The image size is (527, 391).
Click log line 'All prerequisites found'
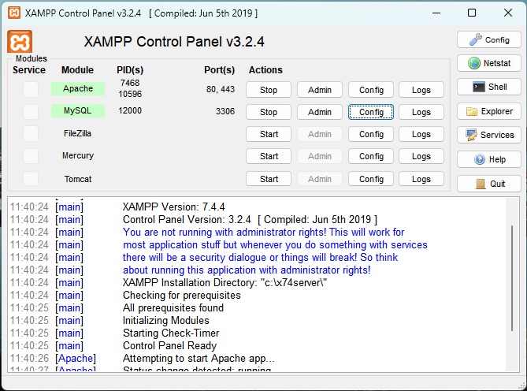(173, 307)
